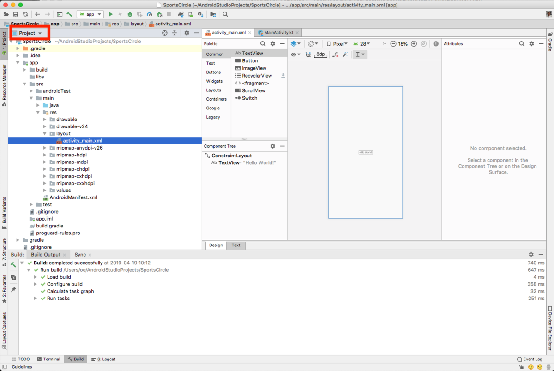The image size is (554, 371).
Task: Switch to MainActivity.kt editor tab
Action: (x=278, y=33)
